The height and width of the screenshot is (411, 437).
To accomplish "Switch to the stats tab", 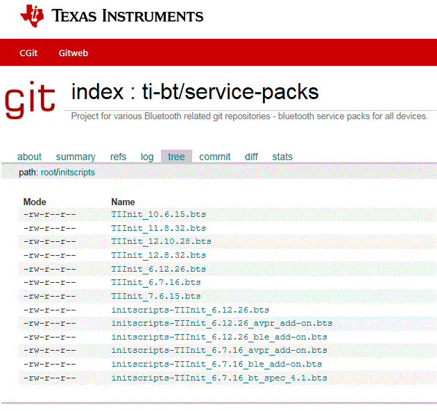I will (282, 157).
